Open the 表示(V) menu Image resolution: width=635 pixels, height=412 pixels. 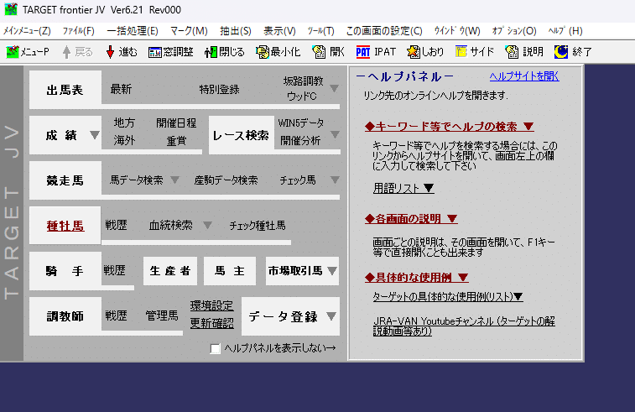279,31
